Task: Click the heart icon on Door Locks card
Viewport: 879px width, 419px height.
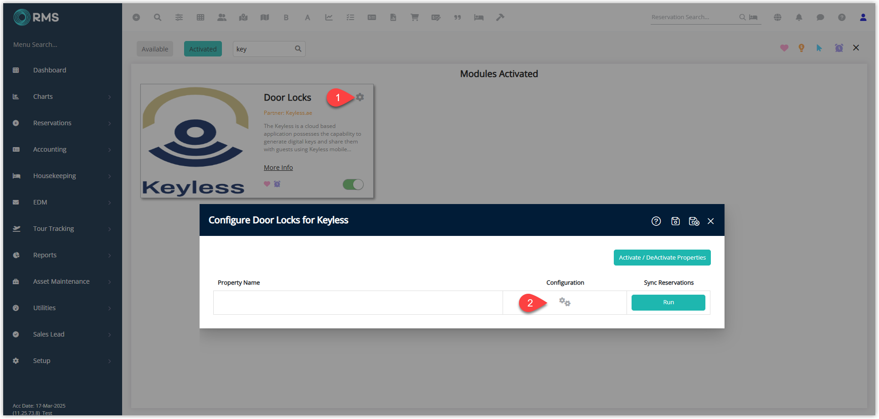Action: [x=267, y=184]
